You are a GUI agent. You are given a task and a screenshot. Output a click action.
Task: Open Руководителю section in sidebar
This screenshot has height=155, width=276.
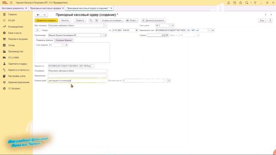tap(16, 27)
